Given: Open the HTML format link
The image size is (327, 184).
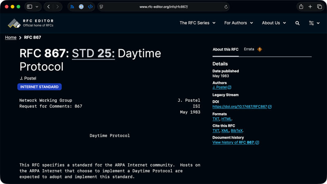Looking at the screenshot, I should click(x=226, y=119).
